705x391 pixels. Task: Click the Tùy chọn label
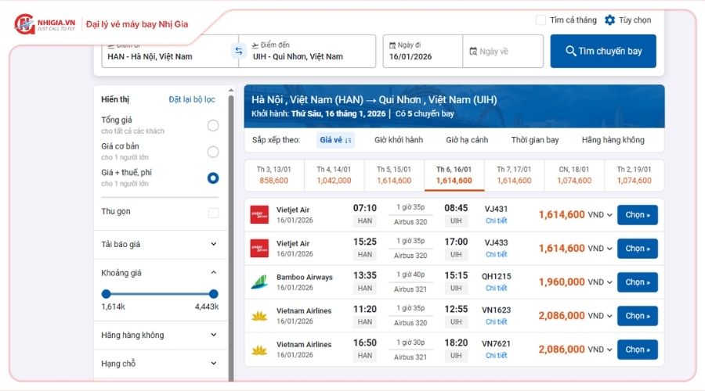(634, 20)
